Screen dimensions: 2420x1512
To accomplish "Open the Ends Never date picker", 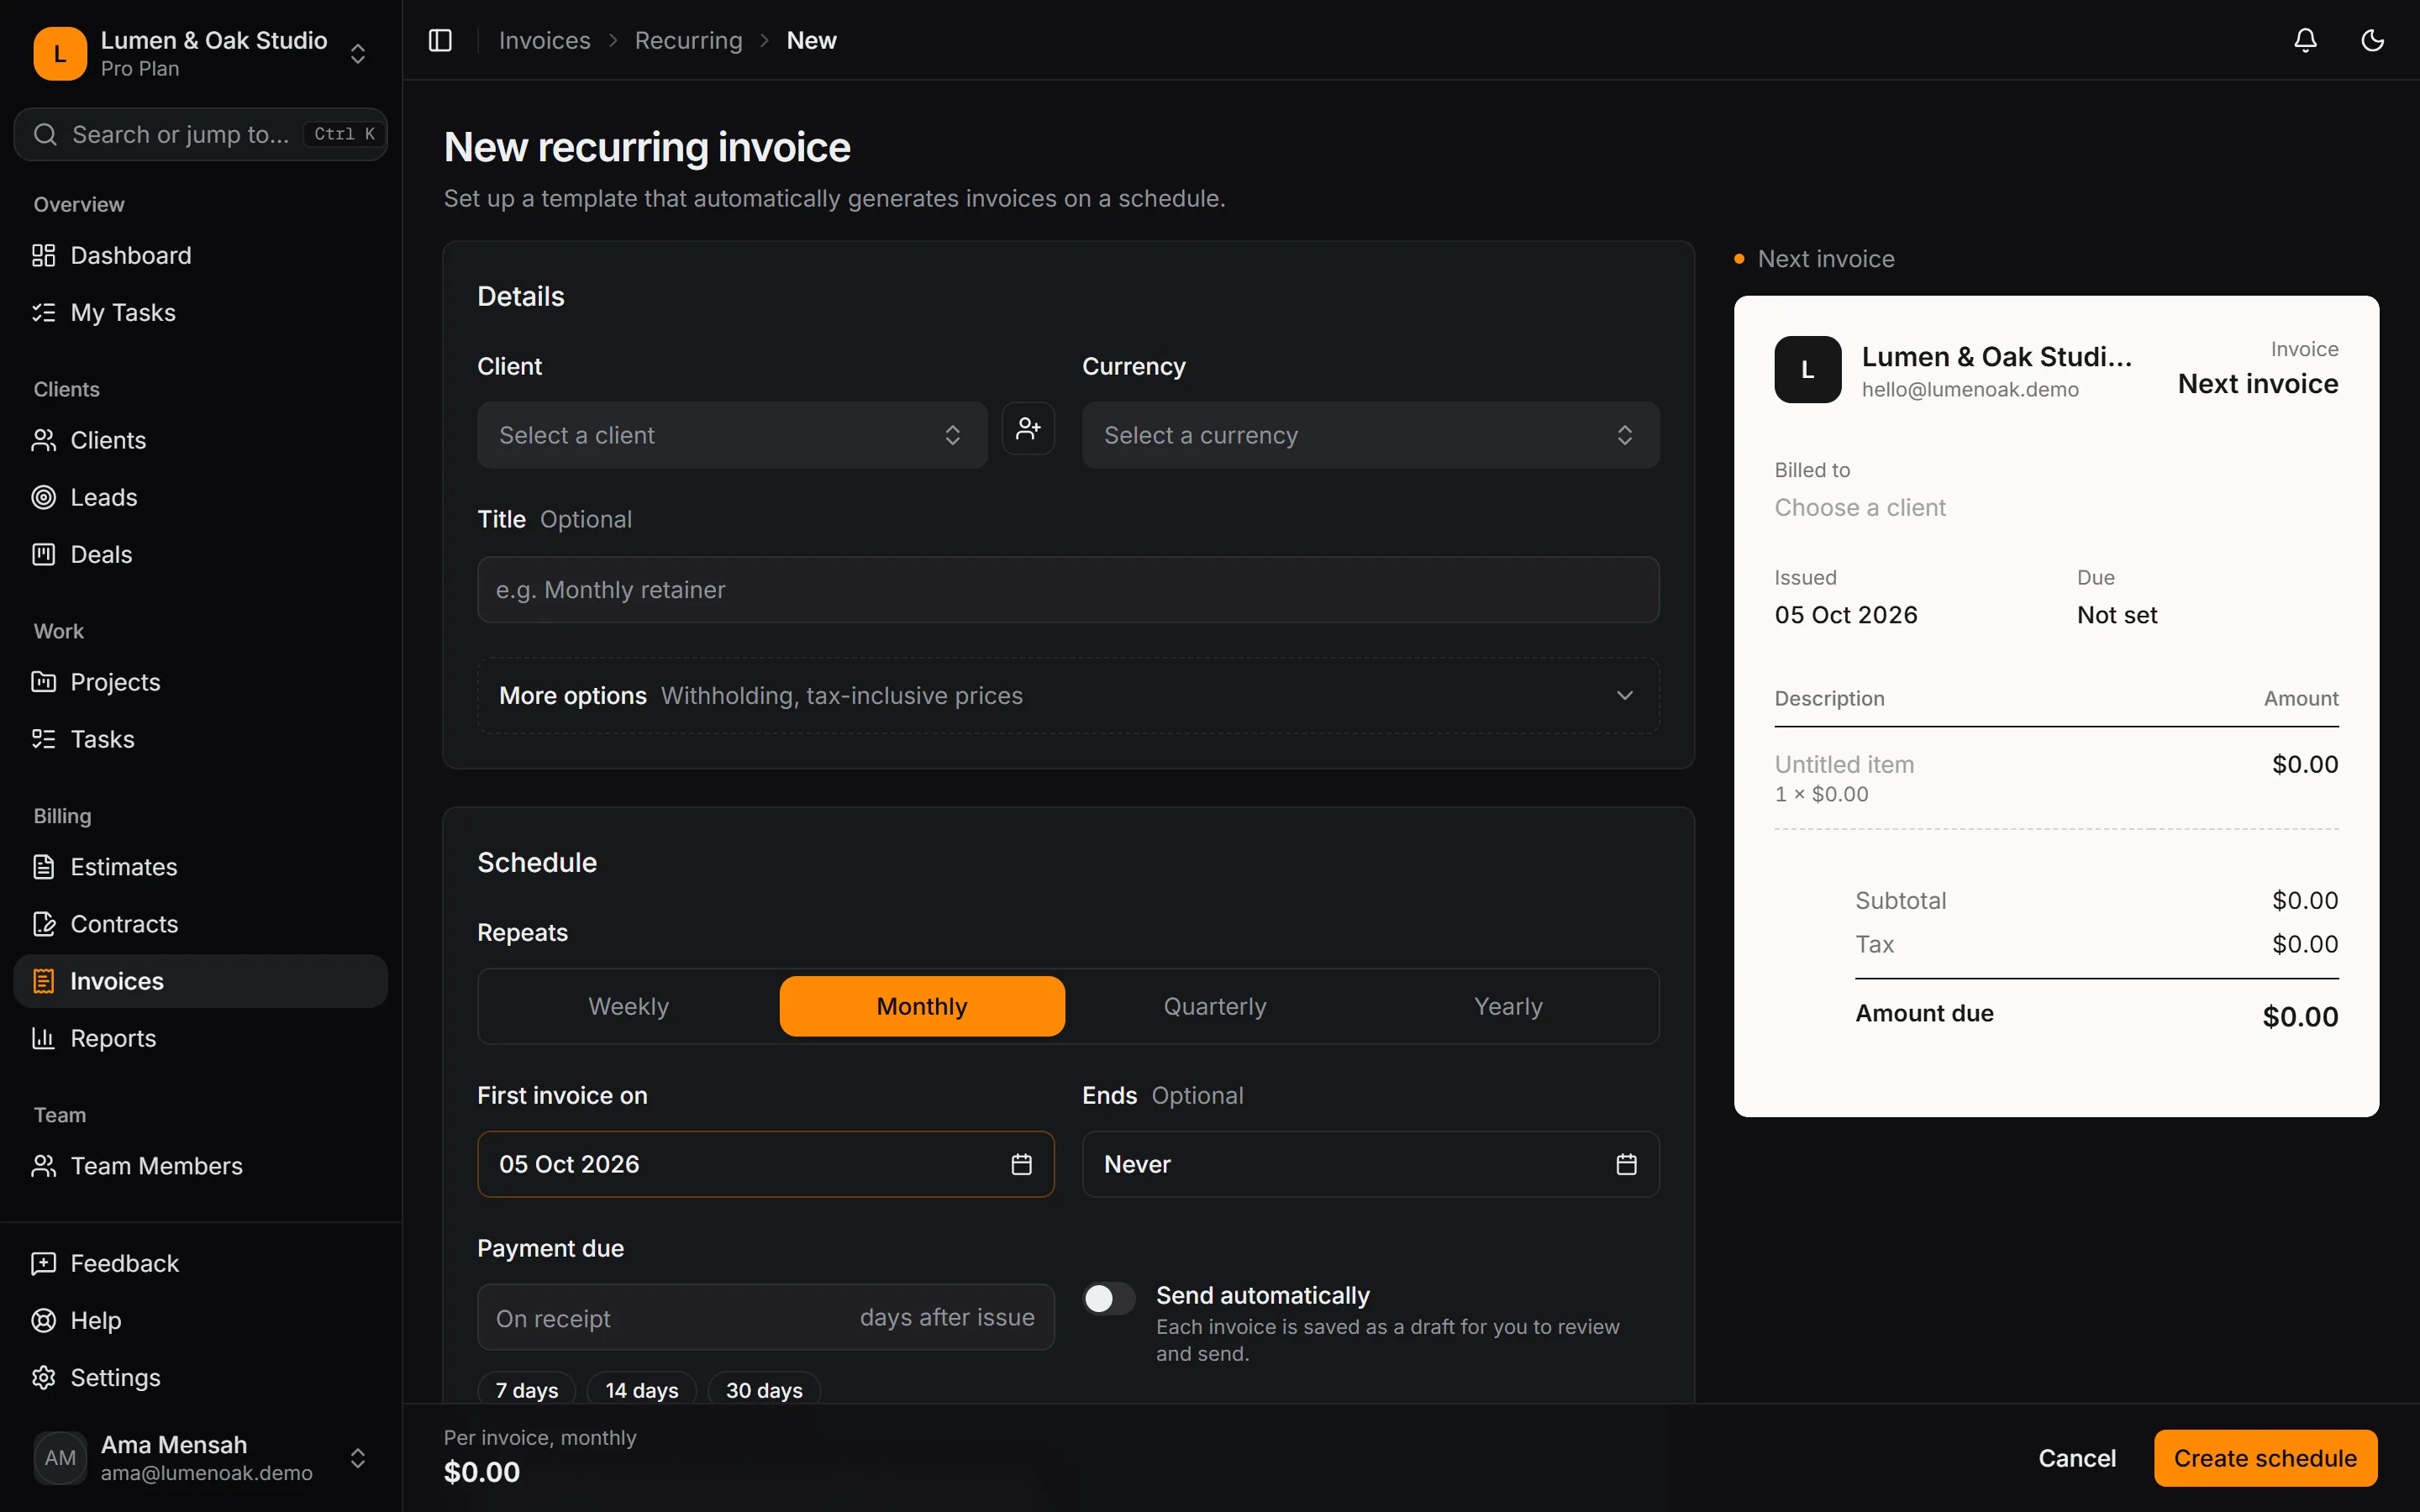I will [x=1370, y=1164].
